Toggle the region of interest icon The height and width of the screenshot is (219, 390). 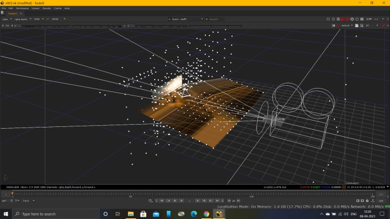[x=333, y=19]
